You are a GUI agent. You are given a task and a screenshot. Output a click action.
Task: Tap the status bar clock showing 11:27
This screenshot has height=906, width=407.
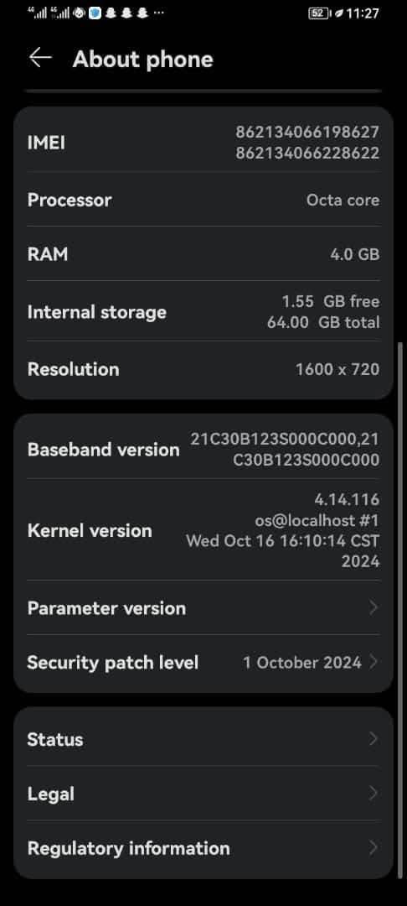tap(363, 13)
